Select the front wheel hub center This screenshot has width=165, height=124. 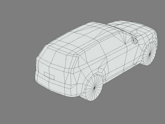pyautogui.click(x=150, y=54)
